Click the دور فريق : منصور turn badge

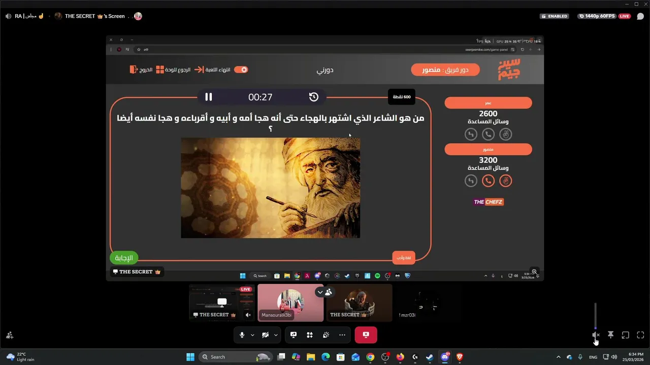click(445, 69)
